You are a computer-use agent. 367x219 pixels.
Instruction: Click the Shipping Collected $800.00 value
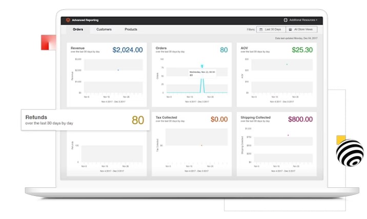coord(300,119)
